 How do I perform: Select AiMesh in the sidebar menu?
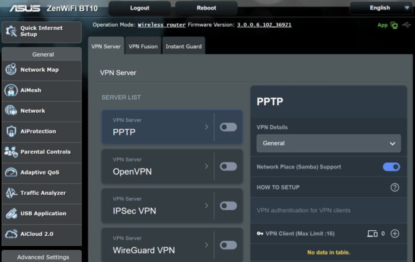pyautogui.click(x=42, y=91)
